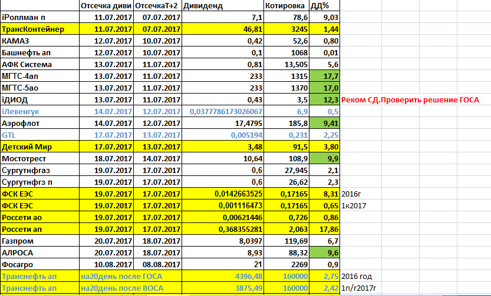Select the 'КАМАЗ' cell

pos(39,41)
